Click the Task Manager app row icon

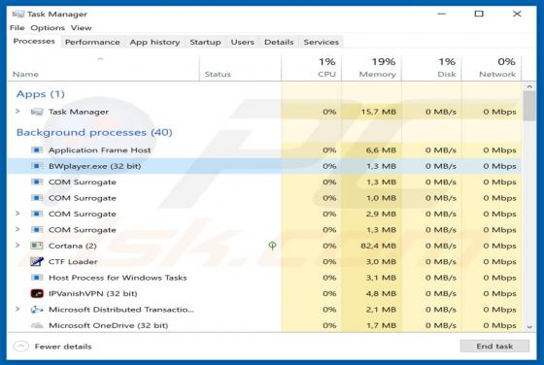pos(37,112)
